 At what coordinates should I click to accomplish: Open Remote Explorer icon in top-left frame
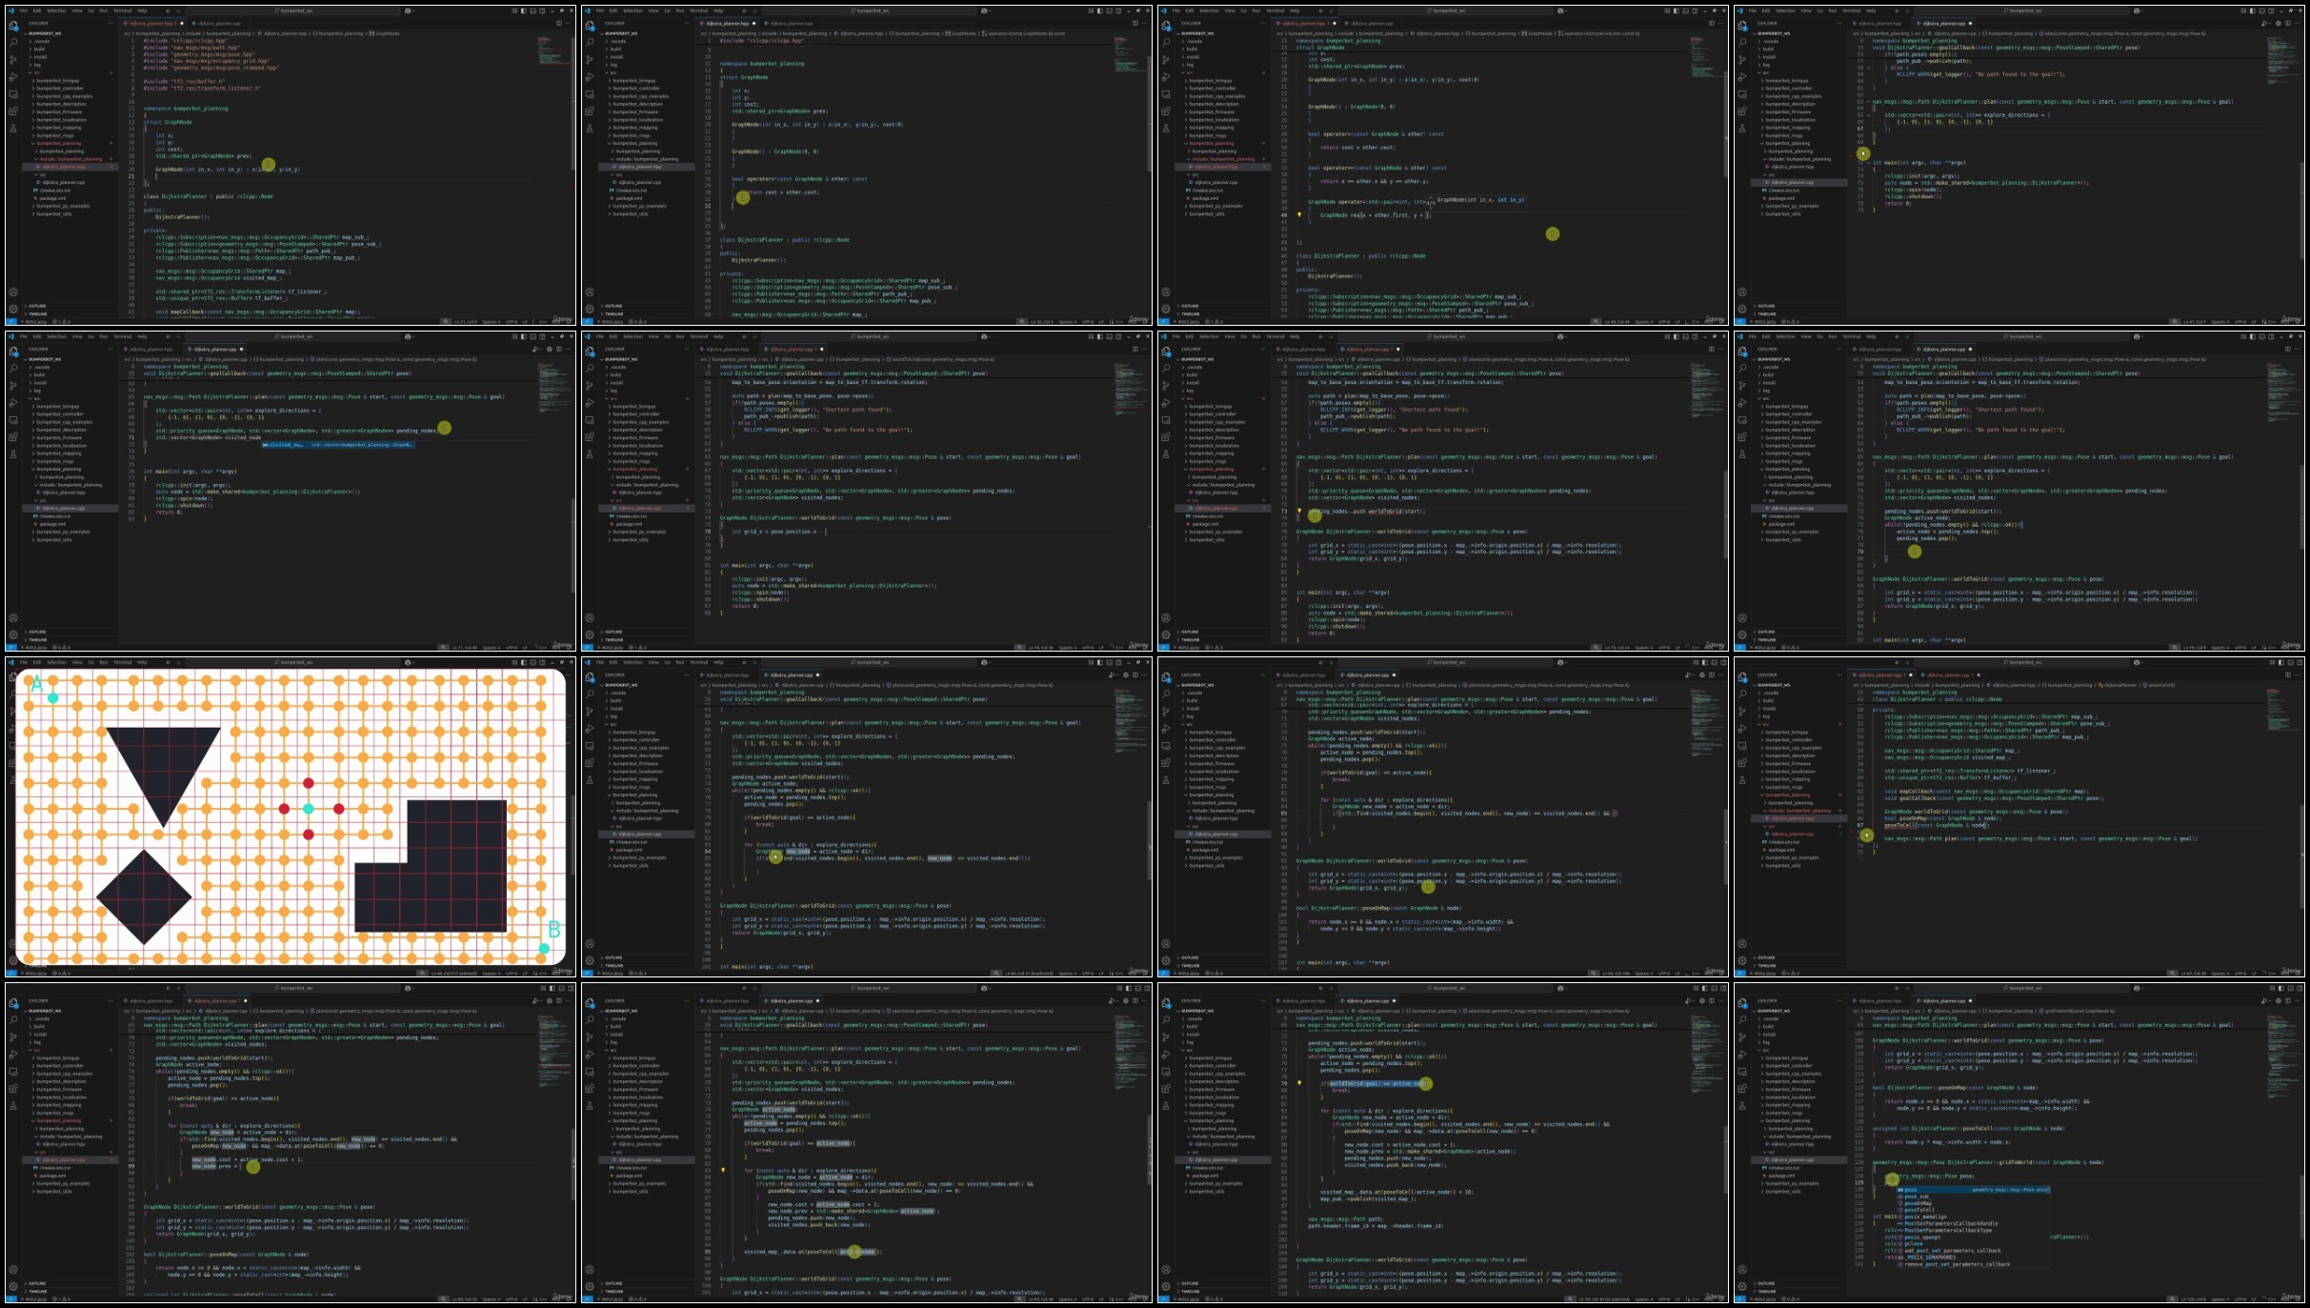(13, 94)
